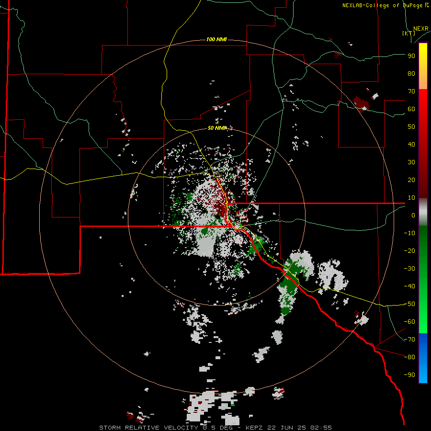Click the 02:55 timestamp in caption

point(321,428)
